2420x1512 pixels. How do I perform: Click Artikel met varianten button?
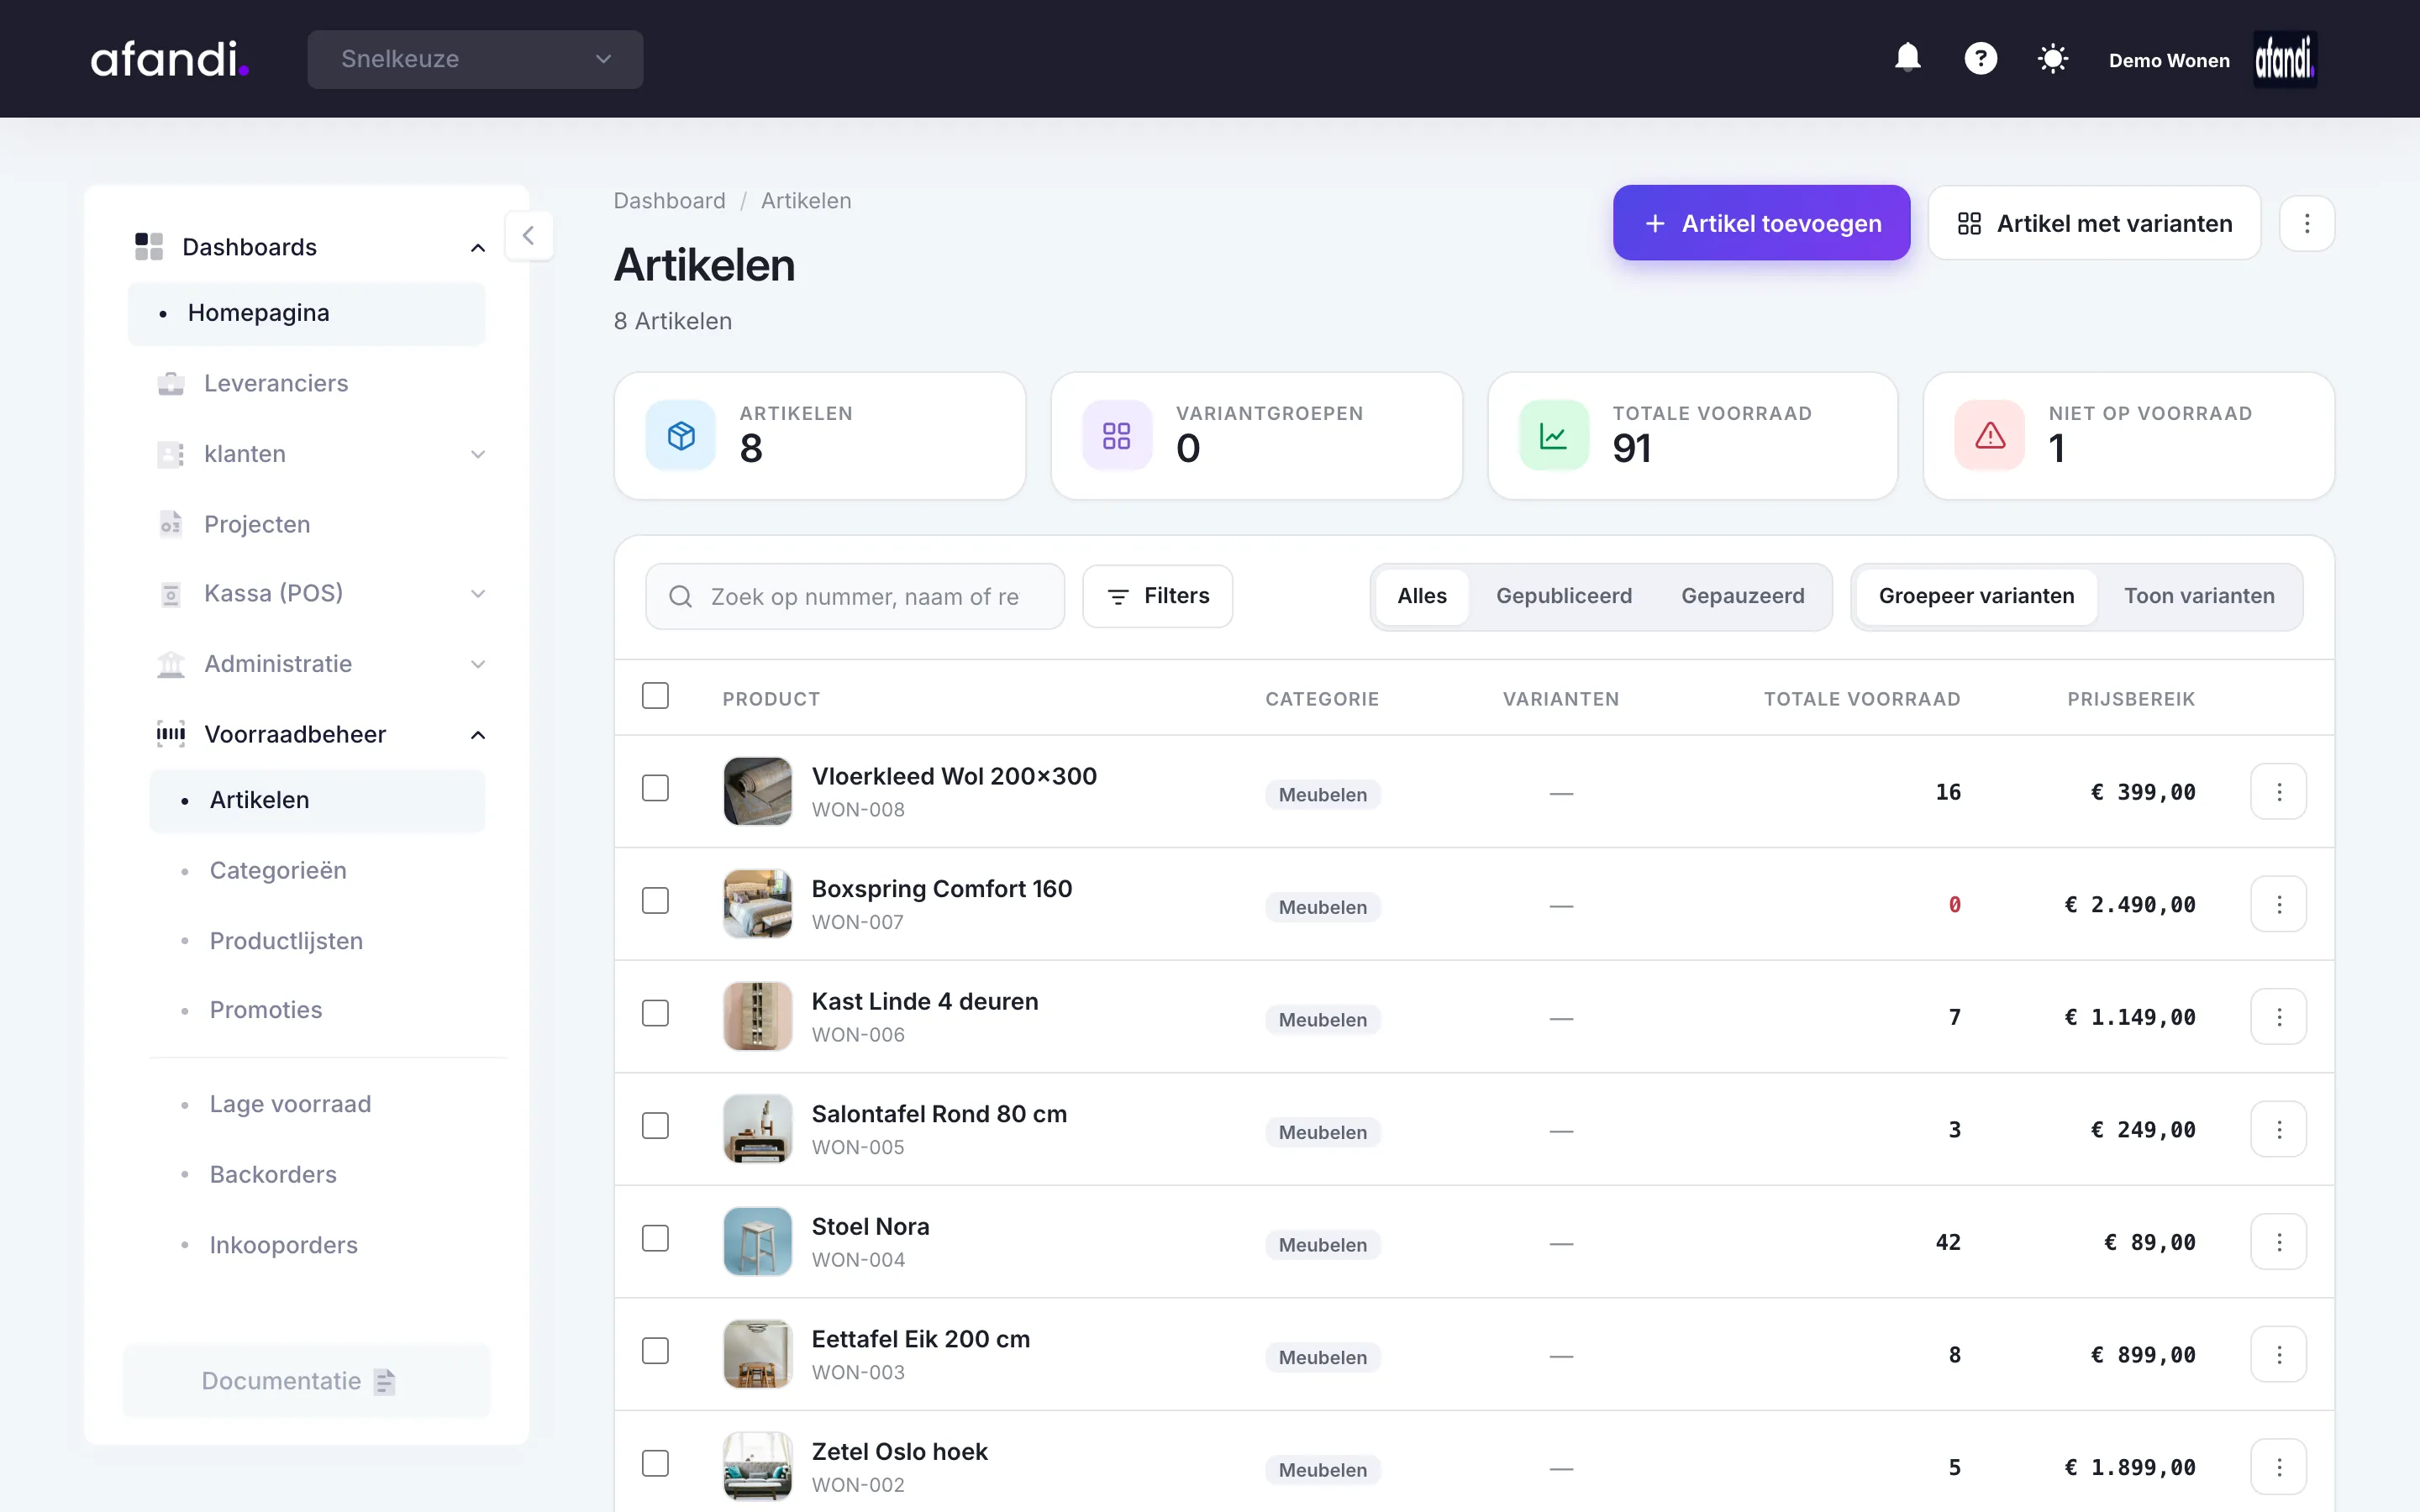[2094, 223]
